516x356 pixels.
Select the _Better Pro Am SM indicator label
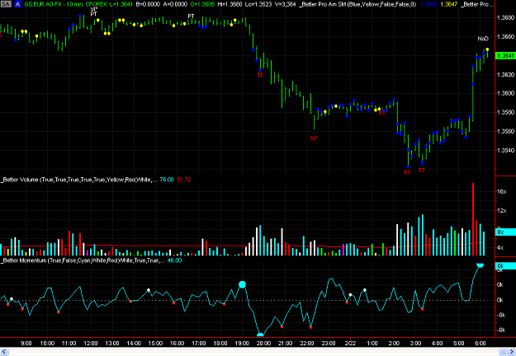coord(357,4)
